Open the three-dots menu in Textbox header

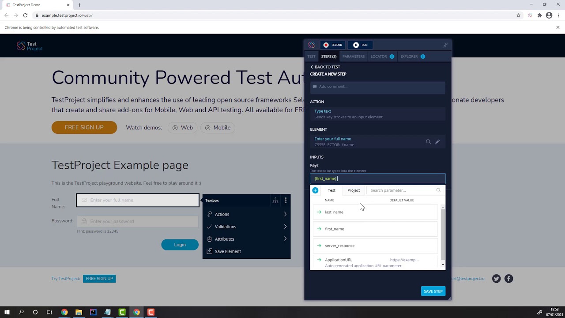click(286, 201)
